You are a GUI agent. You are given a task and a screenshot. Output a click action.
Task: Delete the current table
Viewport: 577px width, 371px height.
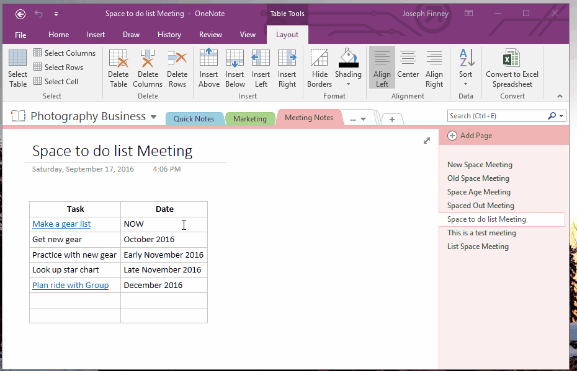click(x=118, y=68)
